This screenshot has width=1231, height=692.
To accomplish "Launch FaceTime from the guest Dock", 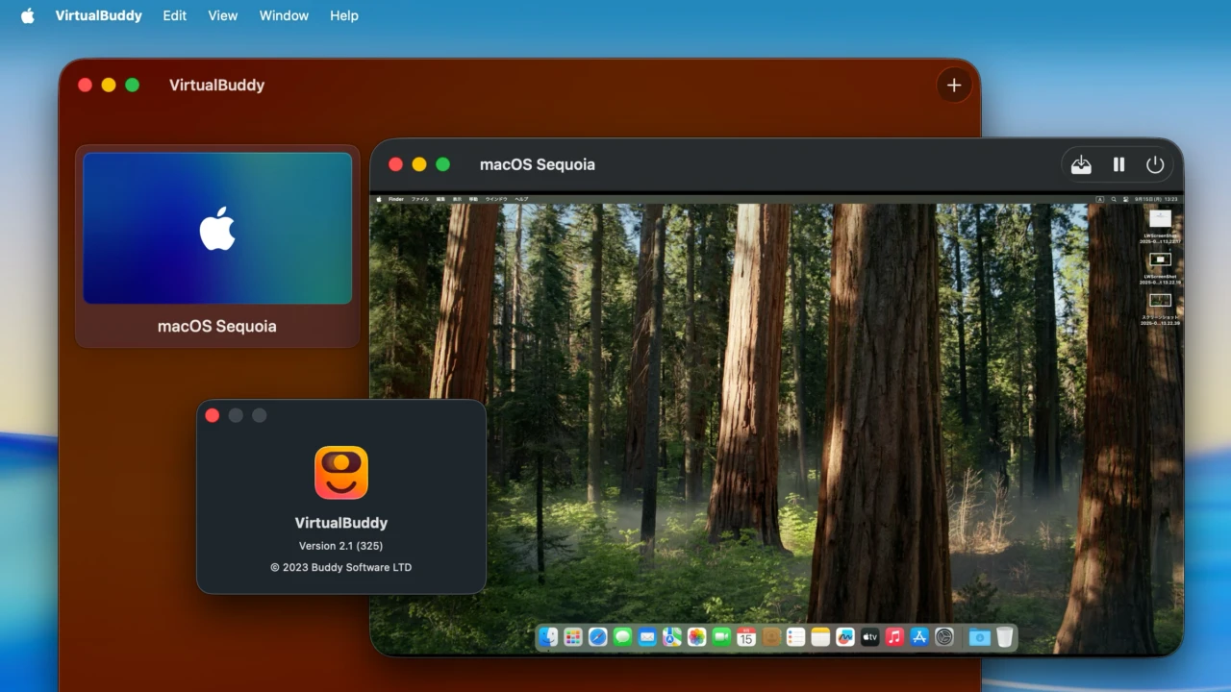I will pos(720,636).
